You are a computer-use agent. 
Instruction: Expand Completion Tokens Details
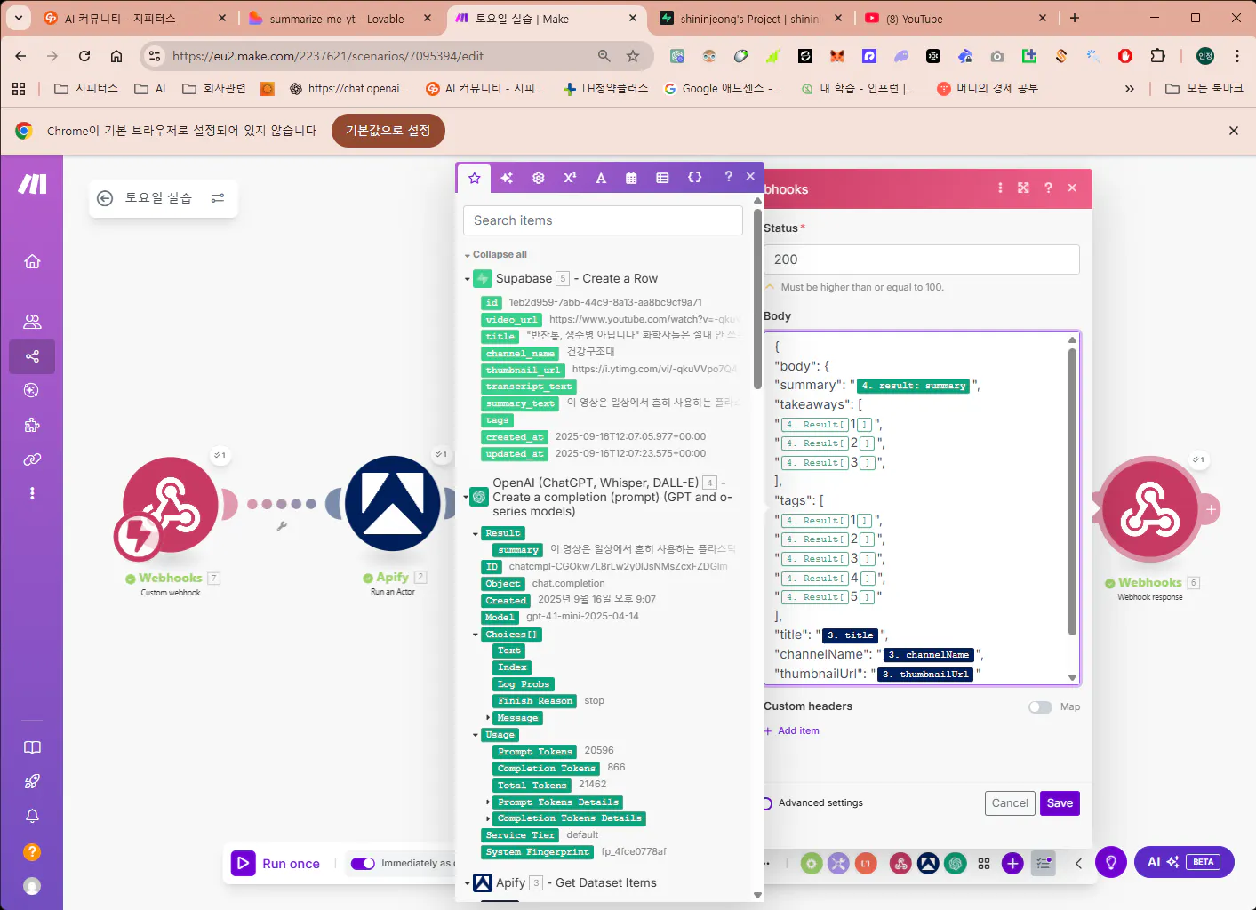tap(488, 818)
